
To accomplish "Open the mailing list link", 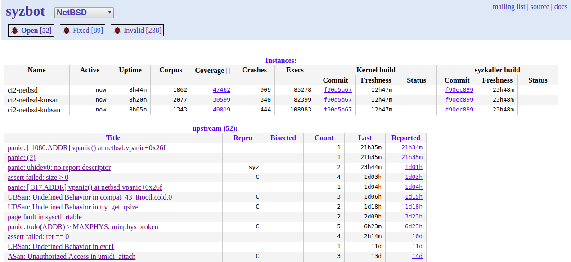I will (509, 7).
